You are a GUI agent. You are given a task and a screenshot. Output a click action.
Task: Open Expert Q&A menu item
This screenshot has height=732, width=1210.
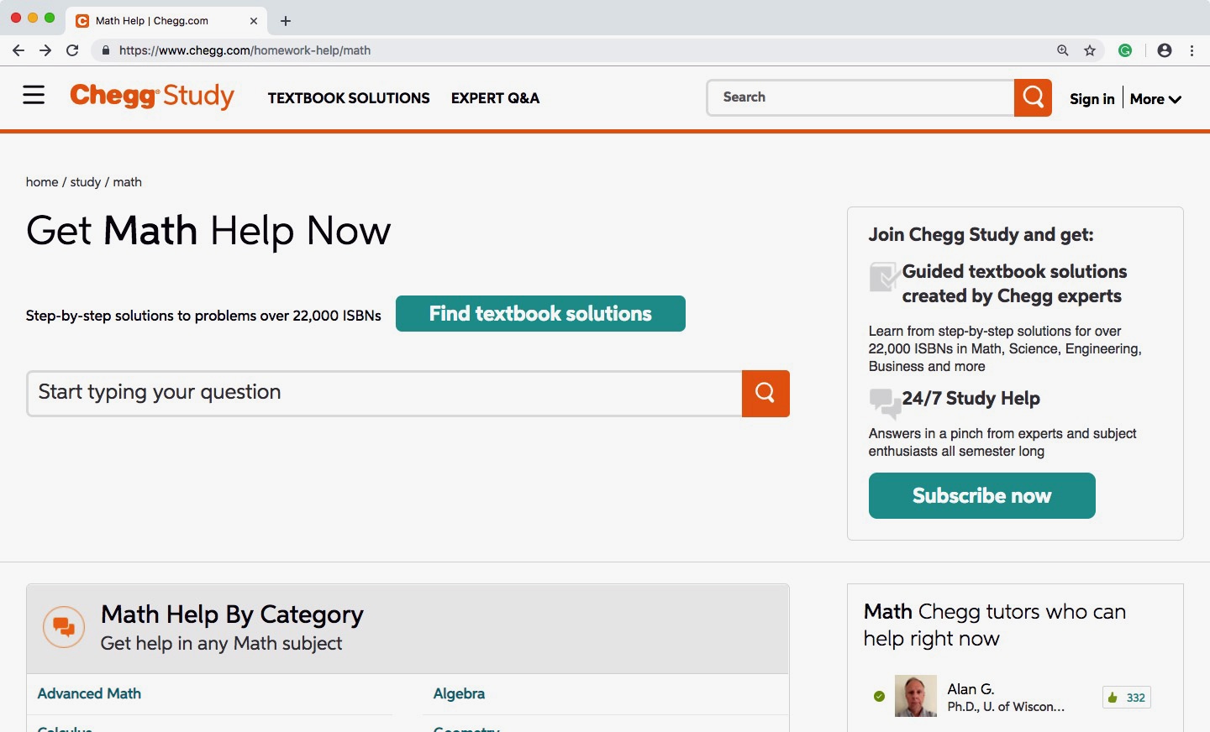coord(495,98)
